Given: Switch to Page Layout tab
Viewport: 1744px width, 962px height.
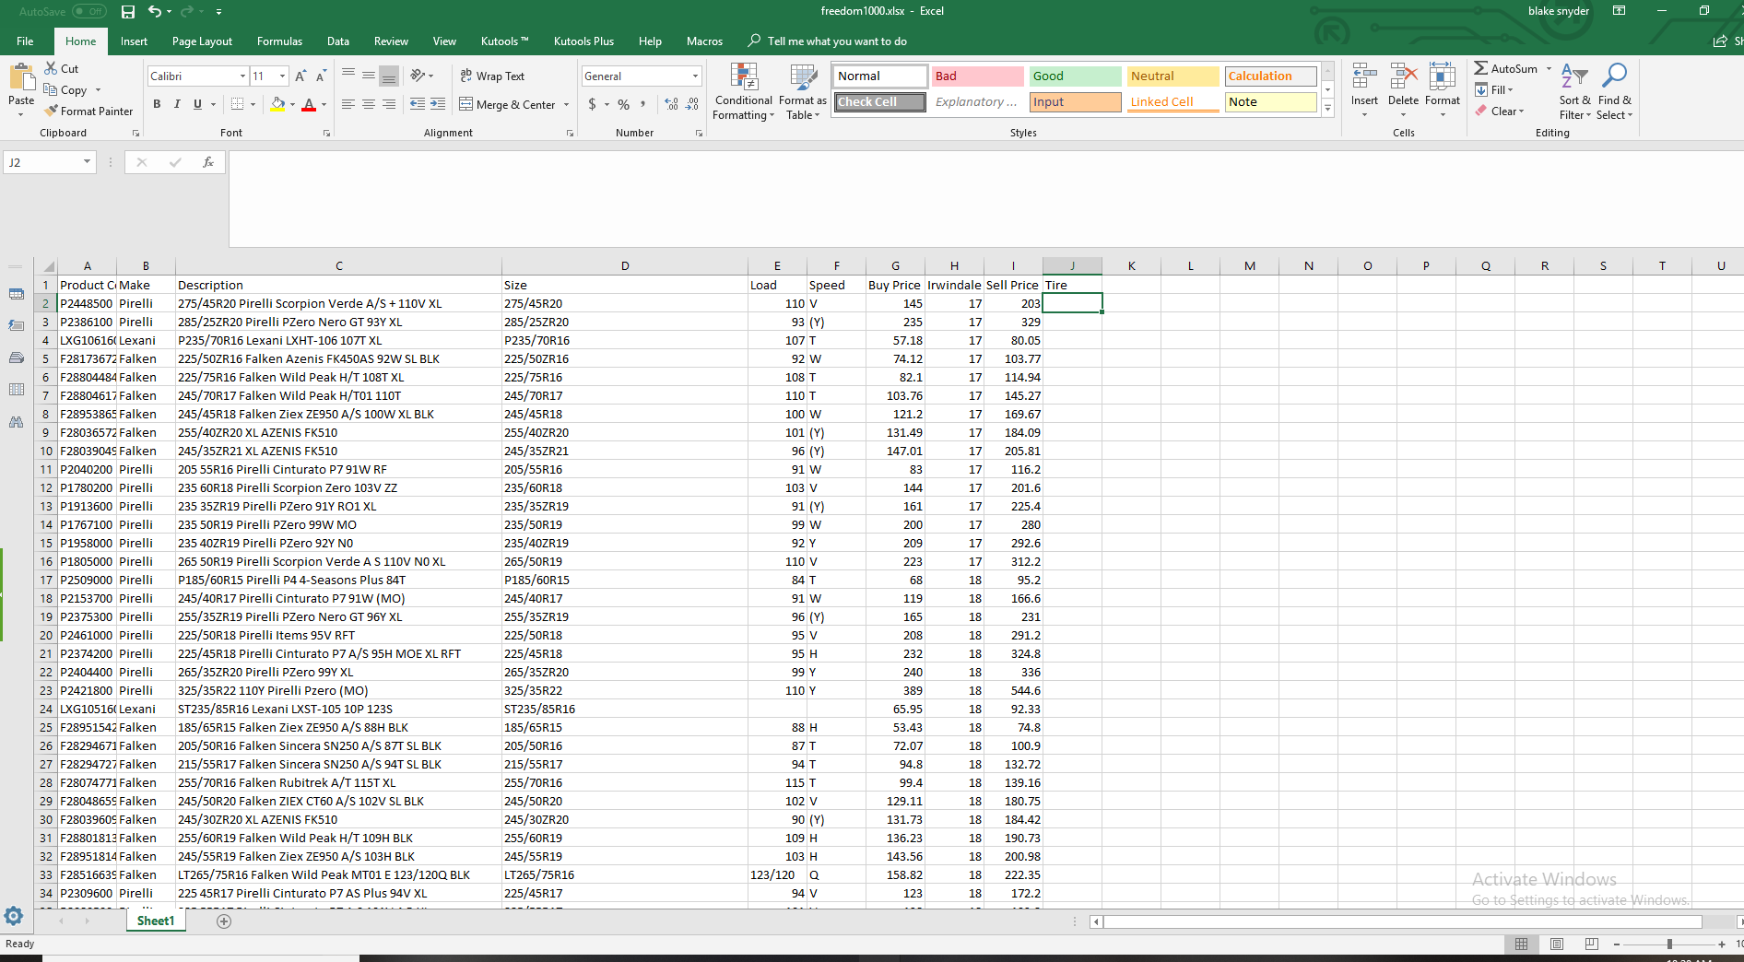Looking at the screenshot, I should 202,41.
